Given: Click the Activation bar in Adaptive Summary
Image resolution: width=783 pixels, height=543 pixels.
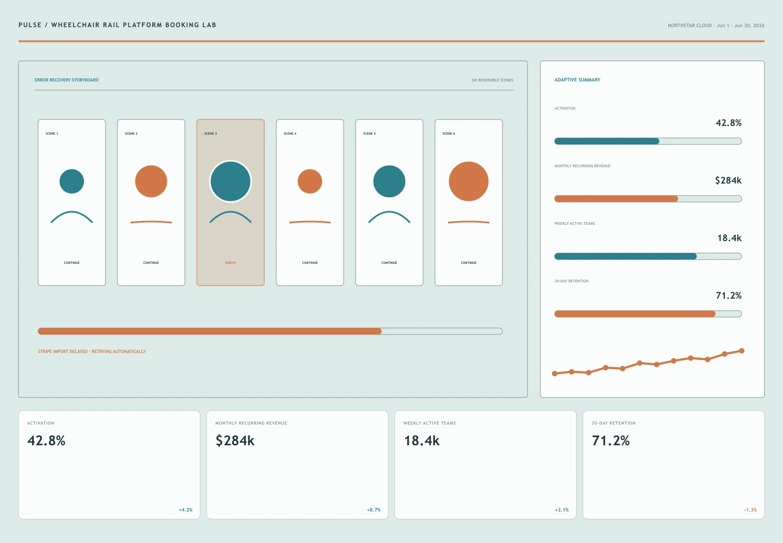Looking at the screenshot, I should click(x=648, y=141).
